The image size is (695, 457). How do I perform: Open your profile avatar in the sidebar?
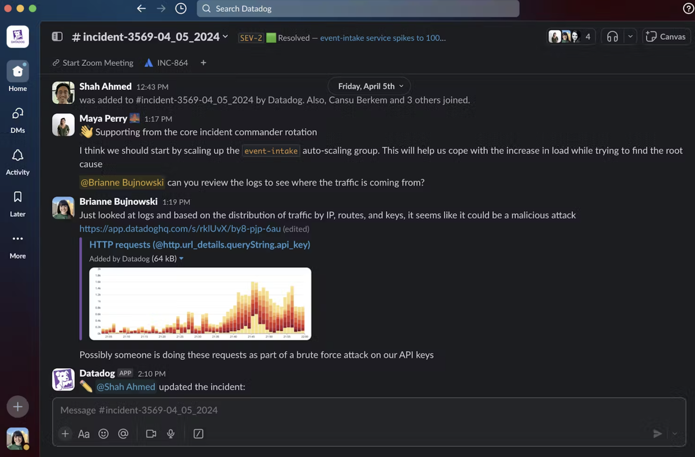(18, 438)
